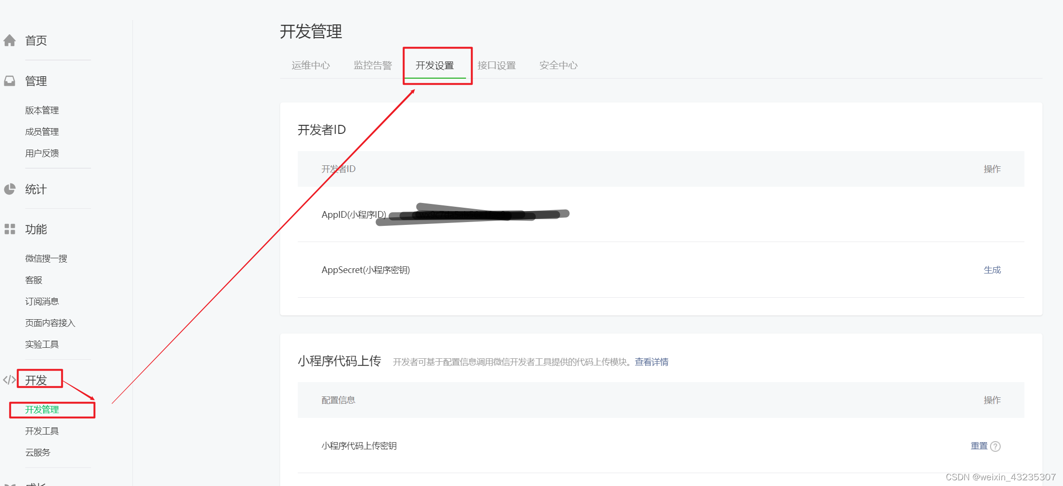This screenshot has width=1063, height=486.
Task: Click the 开发者ID table column header
Action: (x=338, y=169)
